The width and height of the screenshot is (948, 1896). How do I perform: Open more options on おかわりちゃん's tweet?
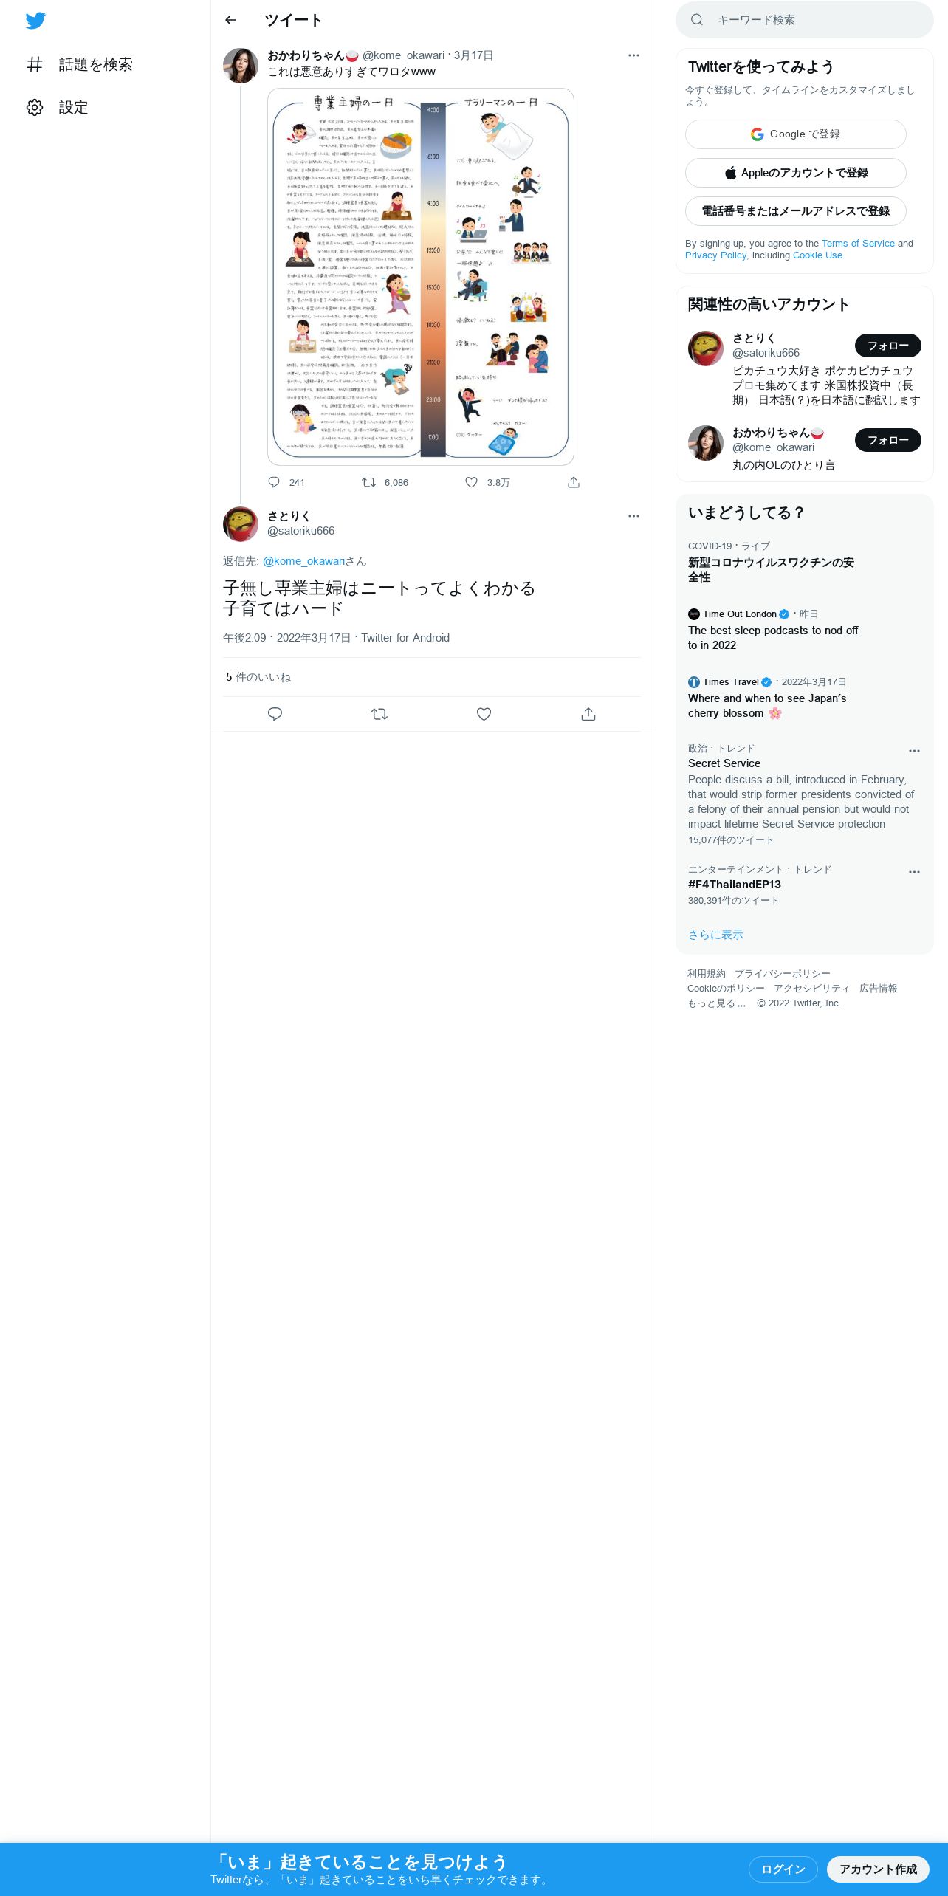(633, 55)
